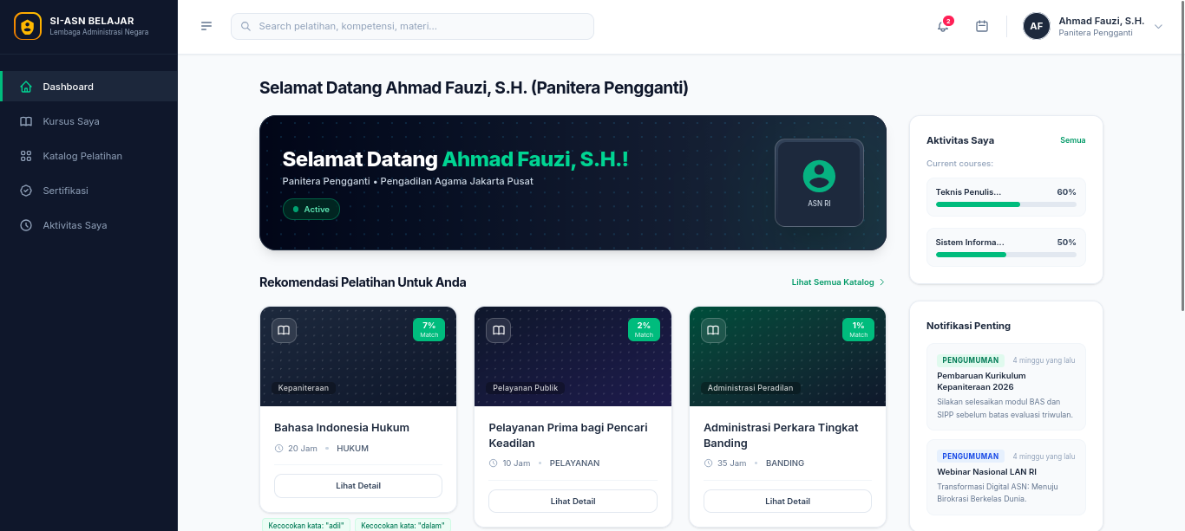
Task: Click Teknis Penulis... 60% progress bar
Action: pyautogui.click(x=1006, y=204)
